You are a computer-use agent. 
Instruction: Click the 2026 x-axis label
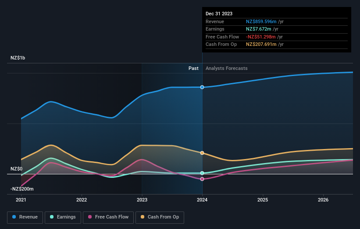click(323, 200)
